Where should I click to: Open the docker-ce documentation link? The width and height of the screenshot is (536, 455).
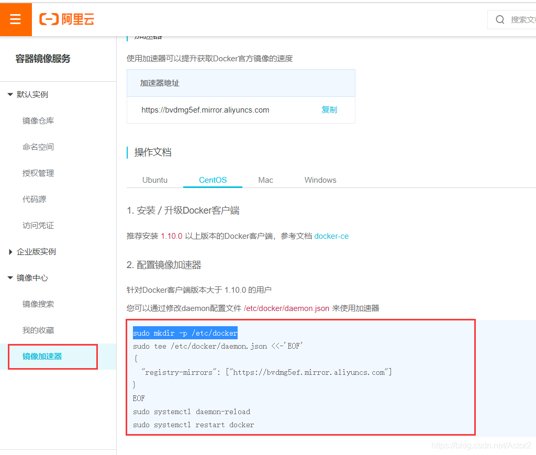(331, 236)
